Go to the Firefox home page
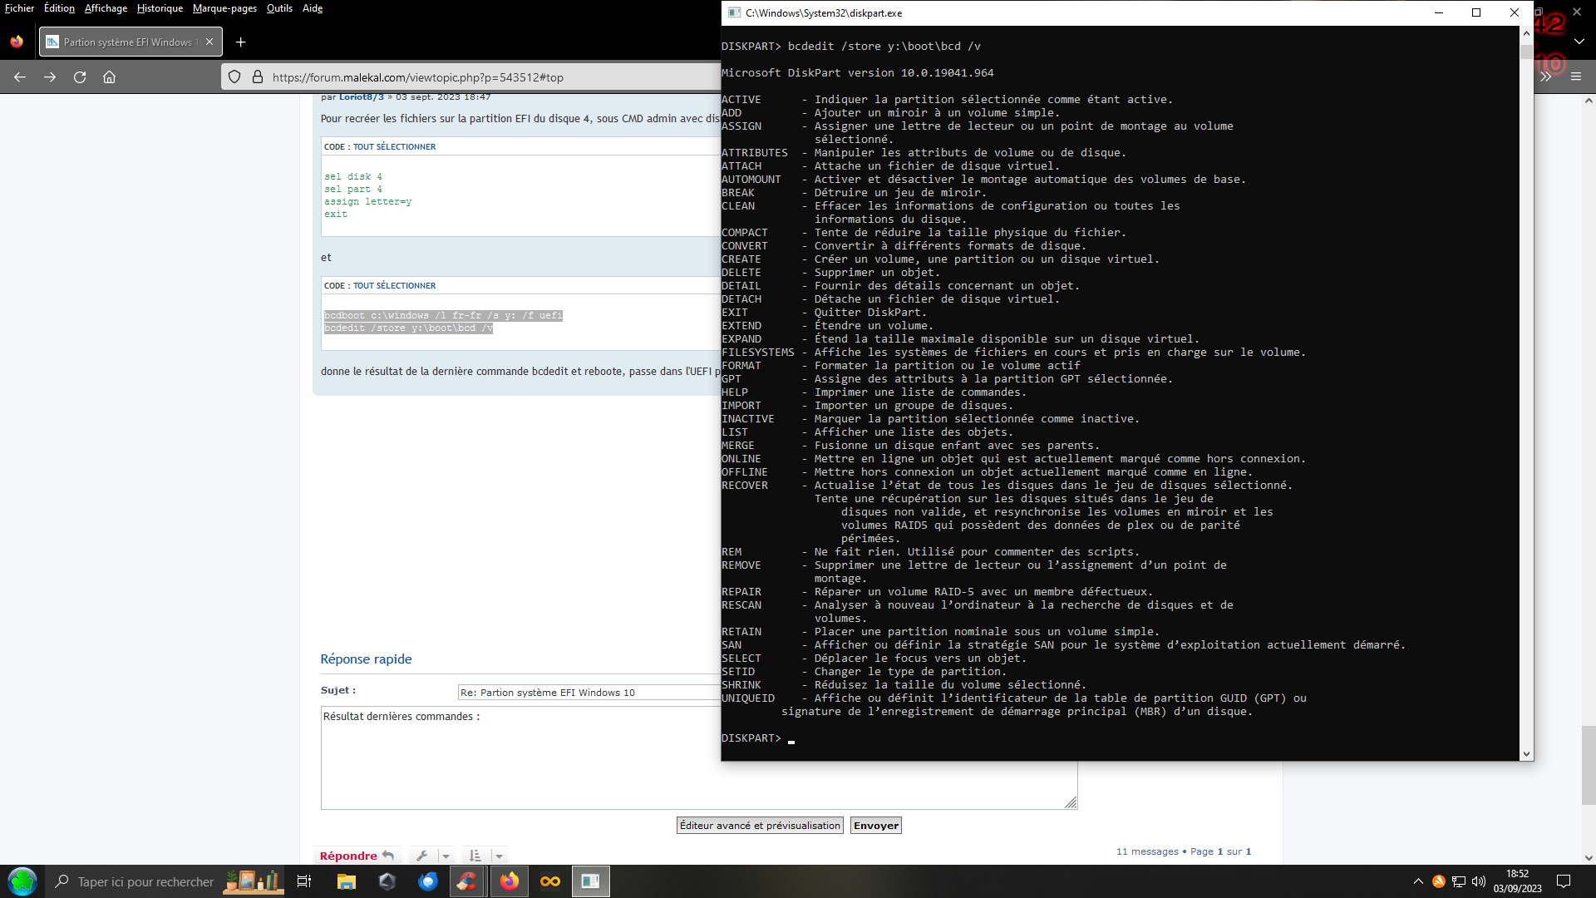The width and height of the screenshot is (1596, 898). (x=109, y=77)
